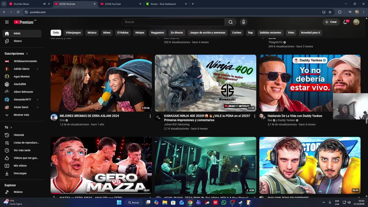Open the Windows Start menu

119,202
